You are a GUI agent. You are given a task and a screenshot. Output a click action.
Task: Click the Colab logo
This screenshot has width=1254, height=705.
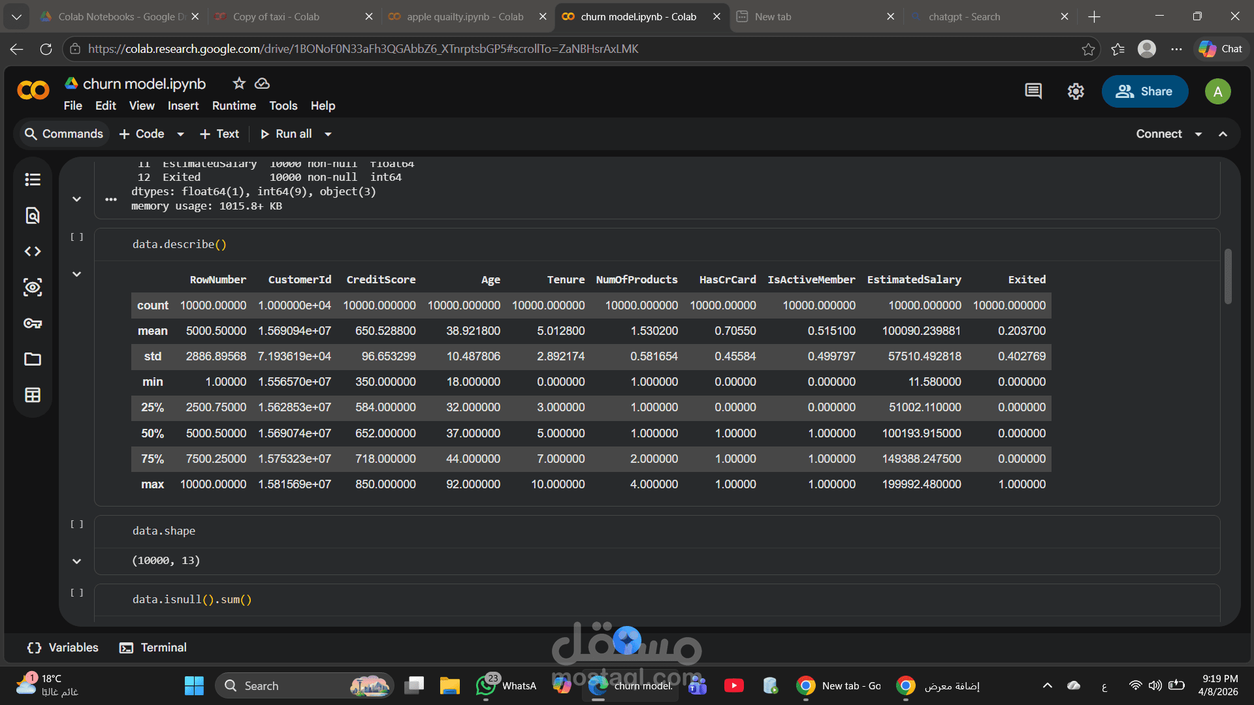[x=33, y=90]
